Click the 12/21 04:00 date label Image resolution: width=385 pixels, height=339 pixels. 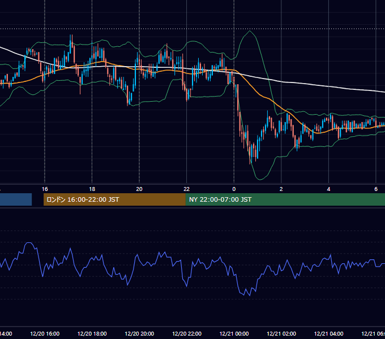329,333
